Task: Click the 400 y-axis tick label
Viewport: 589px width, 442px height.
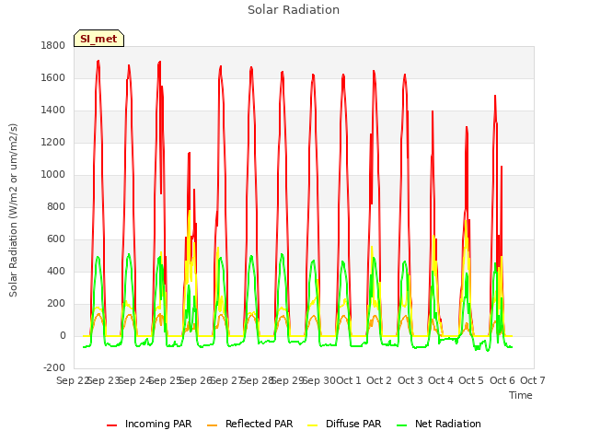Action: click(x=56, y=272)
